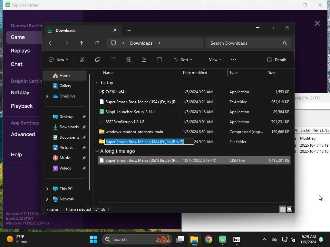The height and width of the screenshot is (247, 330).
Task: Click the Windows taskbar Search box
Action: [x=137, y=239]
